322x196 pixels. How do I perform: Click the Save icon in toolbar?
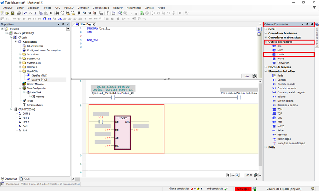point(13,13)
